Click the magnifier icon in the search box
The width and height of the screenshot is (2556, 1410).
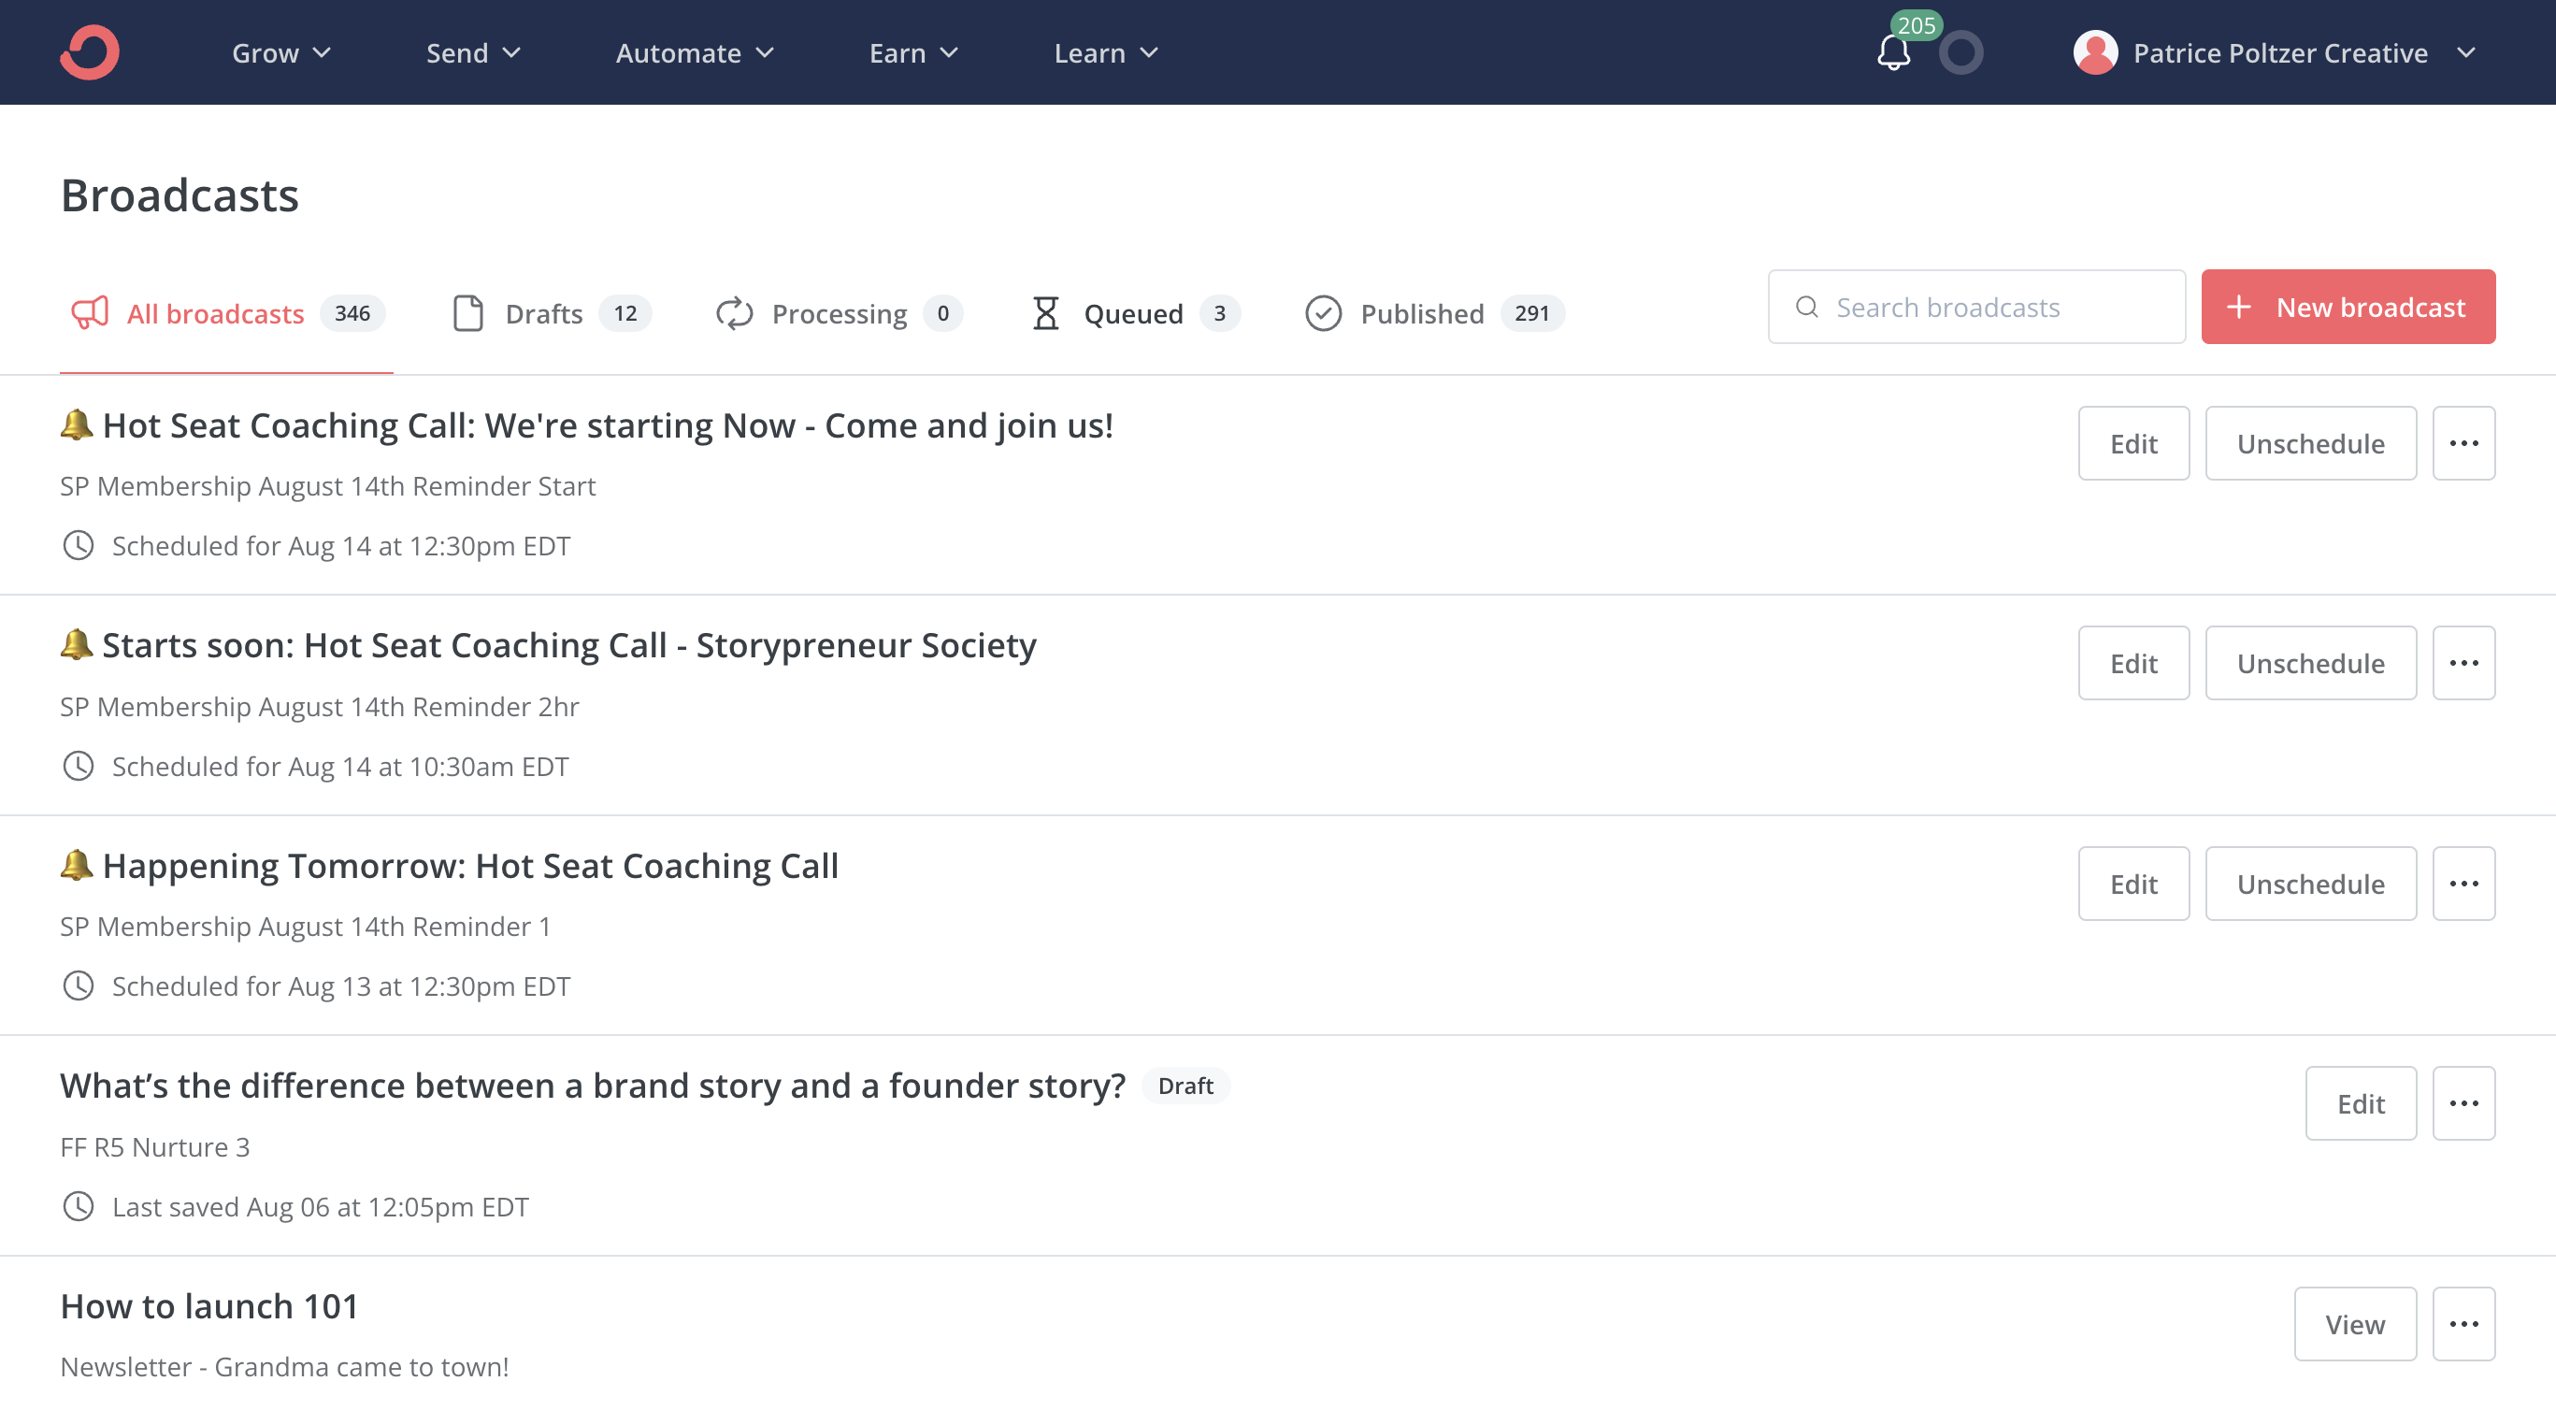point(1807,308)
